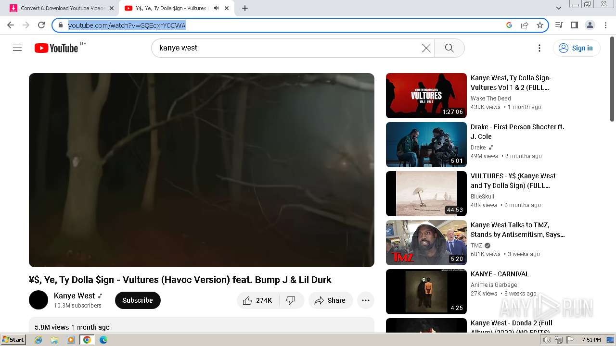The height and width of the screenshot is (346, 616).
Task: Dislike the video with thumbs down
Action: (x=291, y=300)
